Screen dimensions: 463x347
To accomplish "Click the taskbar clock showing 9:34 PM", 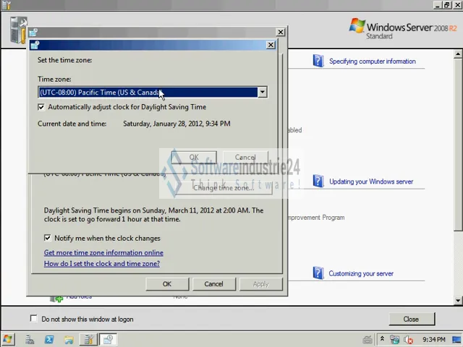I will pos(433,339).
